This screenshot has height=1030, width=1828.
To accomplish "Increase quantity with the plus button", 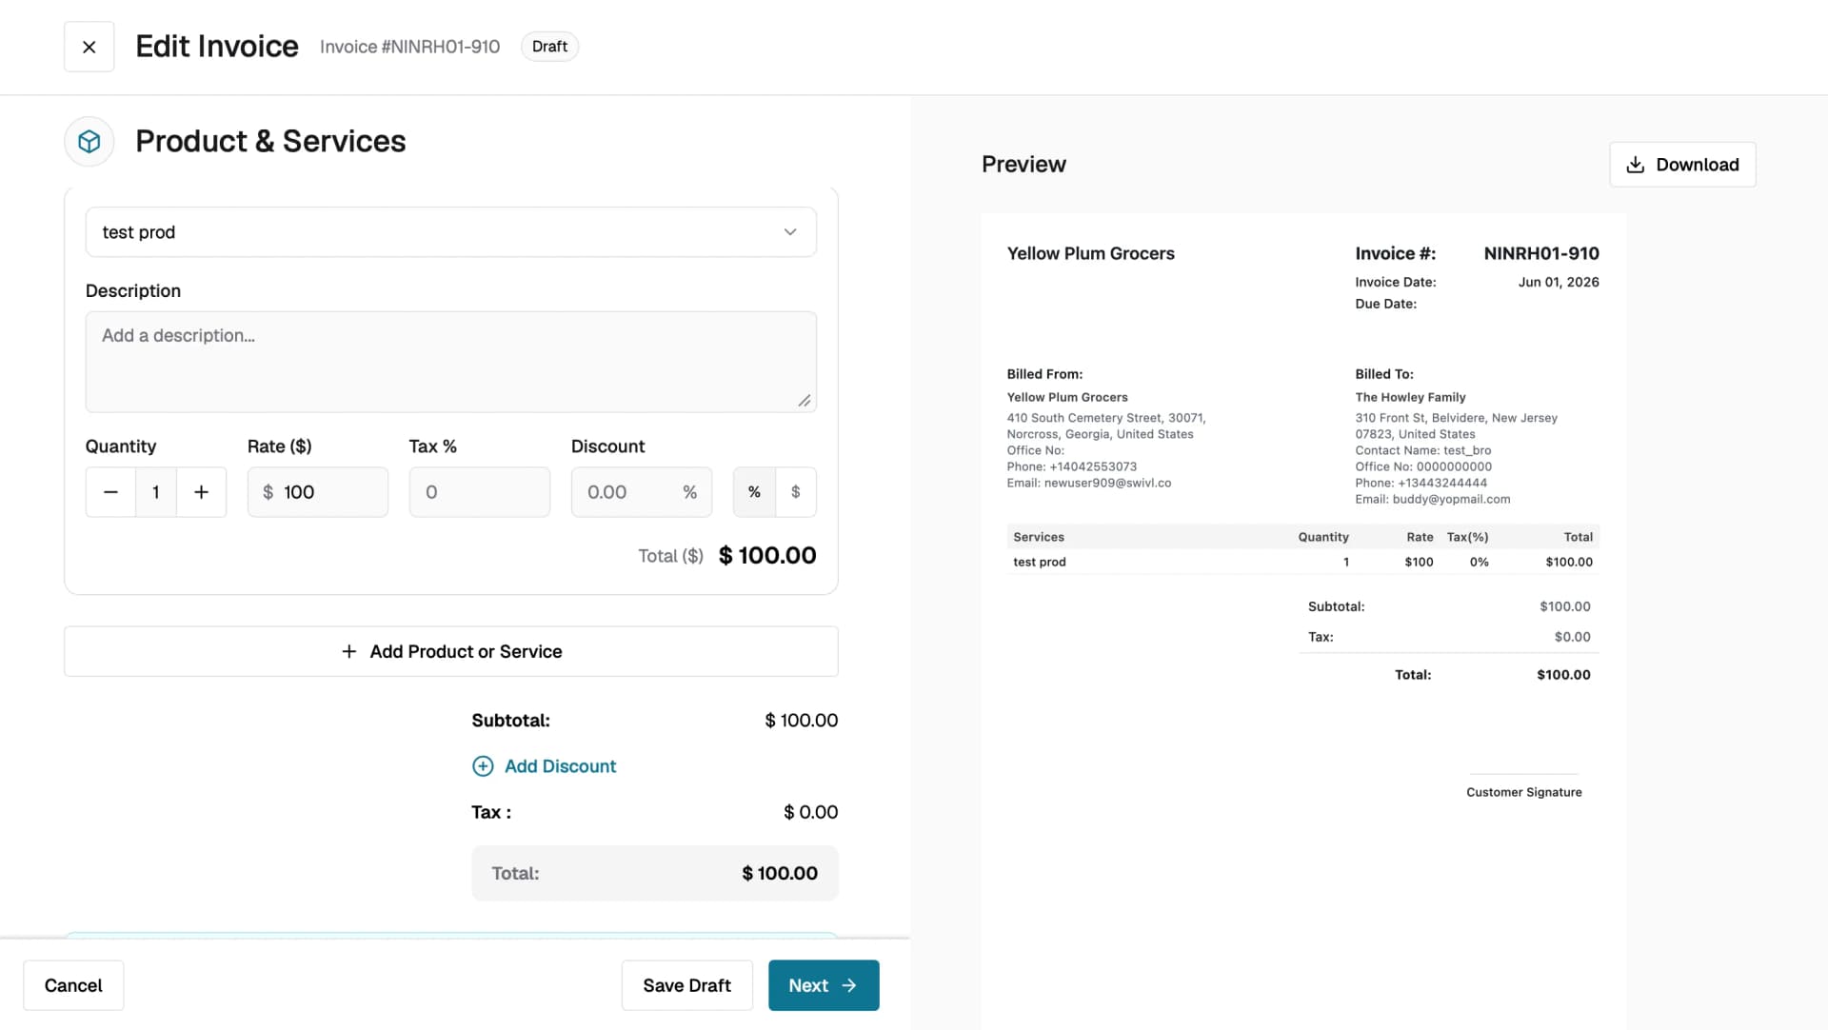I will (201, 492).
